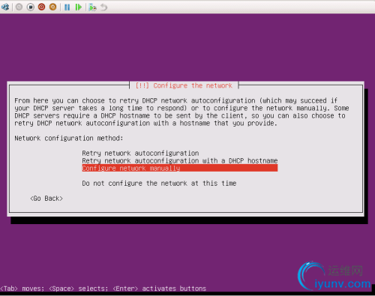Image resolution: width=375 pixels, height=296 pixels.
Task: Click the orange reboot button
Action: (52, 7)
